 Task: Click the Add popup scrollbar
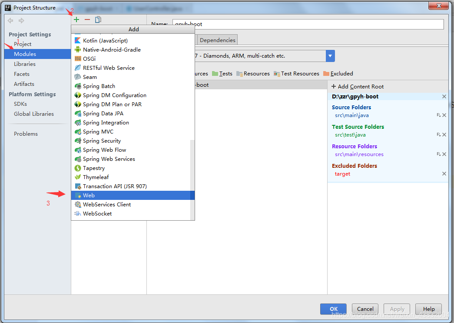(192, 179)
